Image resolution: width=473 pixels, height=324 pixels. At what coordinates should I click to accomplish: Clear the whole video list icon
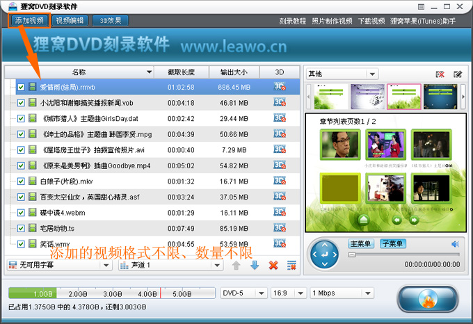(291, 265)
